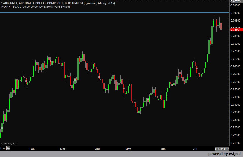Click the FXXP H7-EUX Invalid Symbol line
This screenshot has height=157, width=243.
pyautogui.click(x=36, y=7)
